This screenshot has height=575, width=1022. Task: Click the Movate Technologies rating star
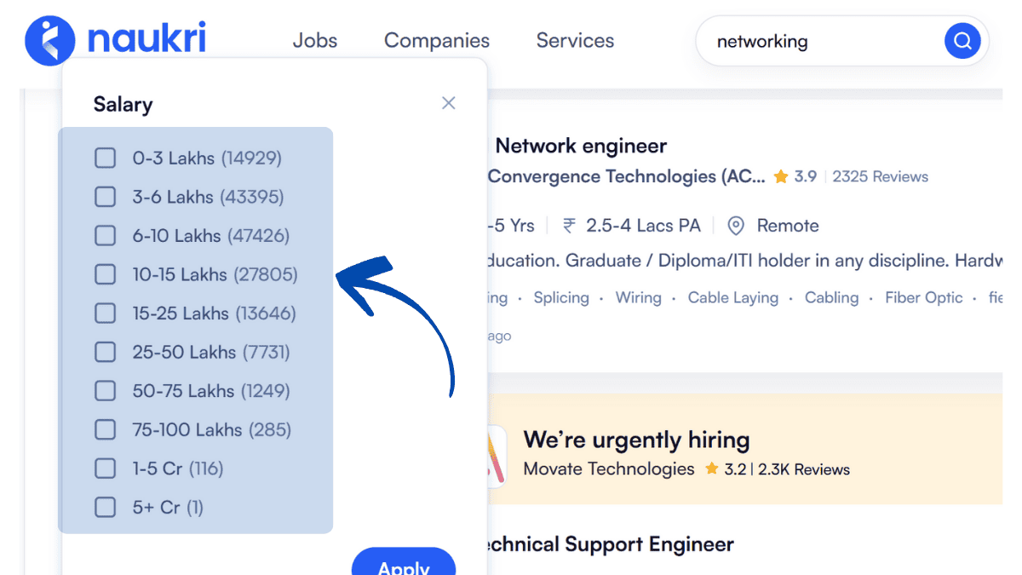(712, 469)
